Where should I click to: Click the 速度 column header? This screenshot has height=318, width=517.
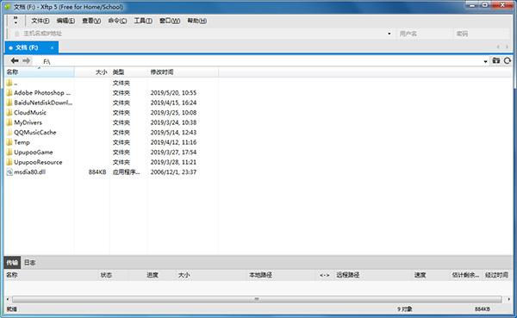[x=420, y=275]
